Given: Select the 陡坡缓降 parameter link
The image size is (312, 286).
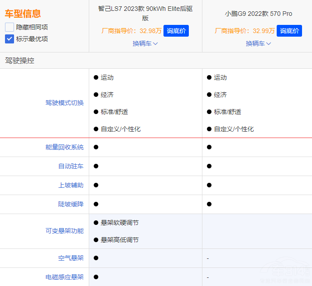Looking at the screenshot, I should 71,204.
